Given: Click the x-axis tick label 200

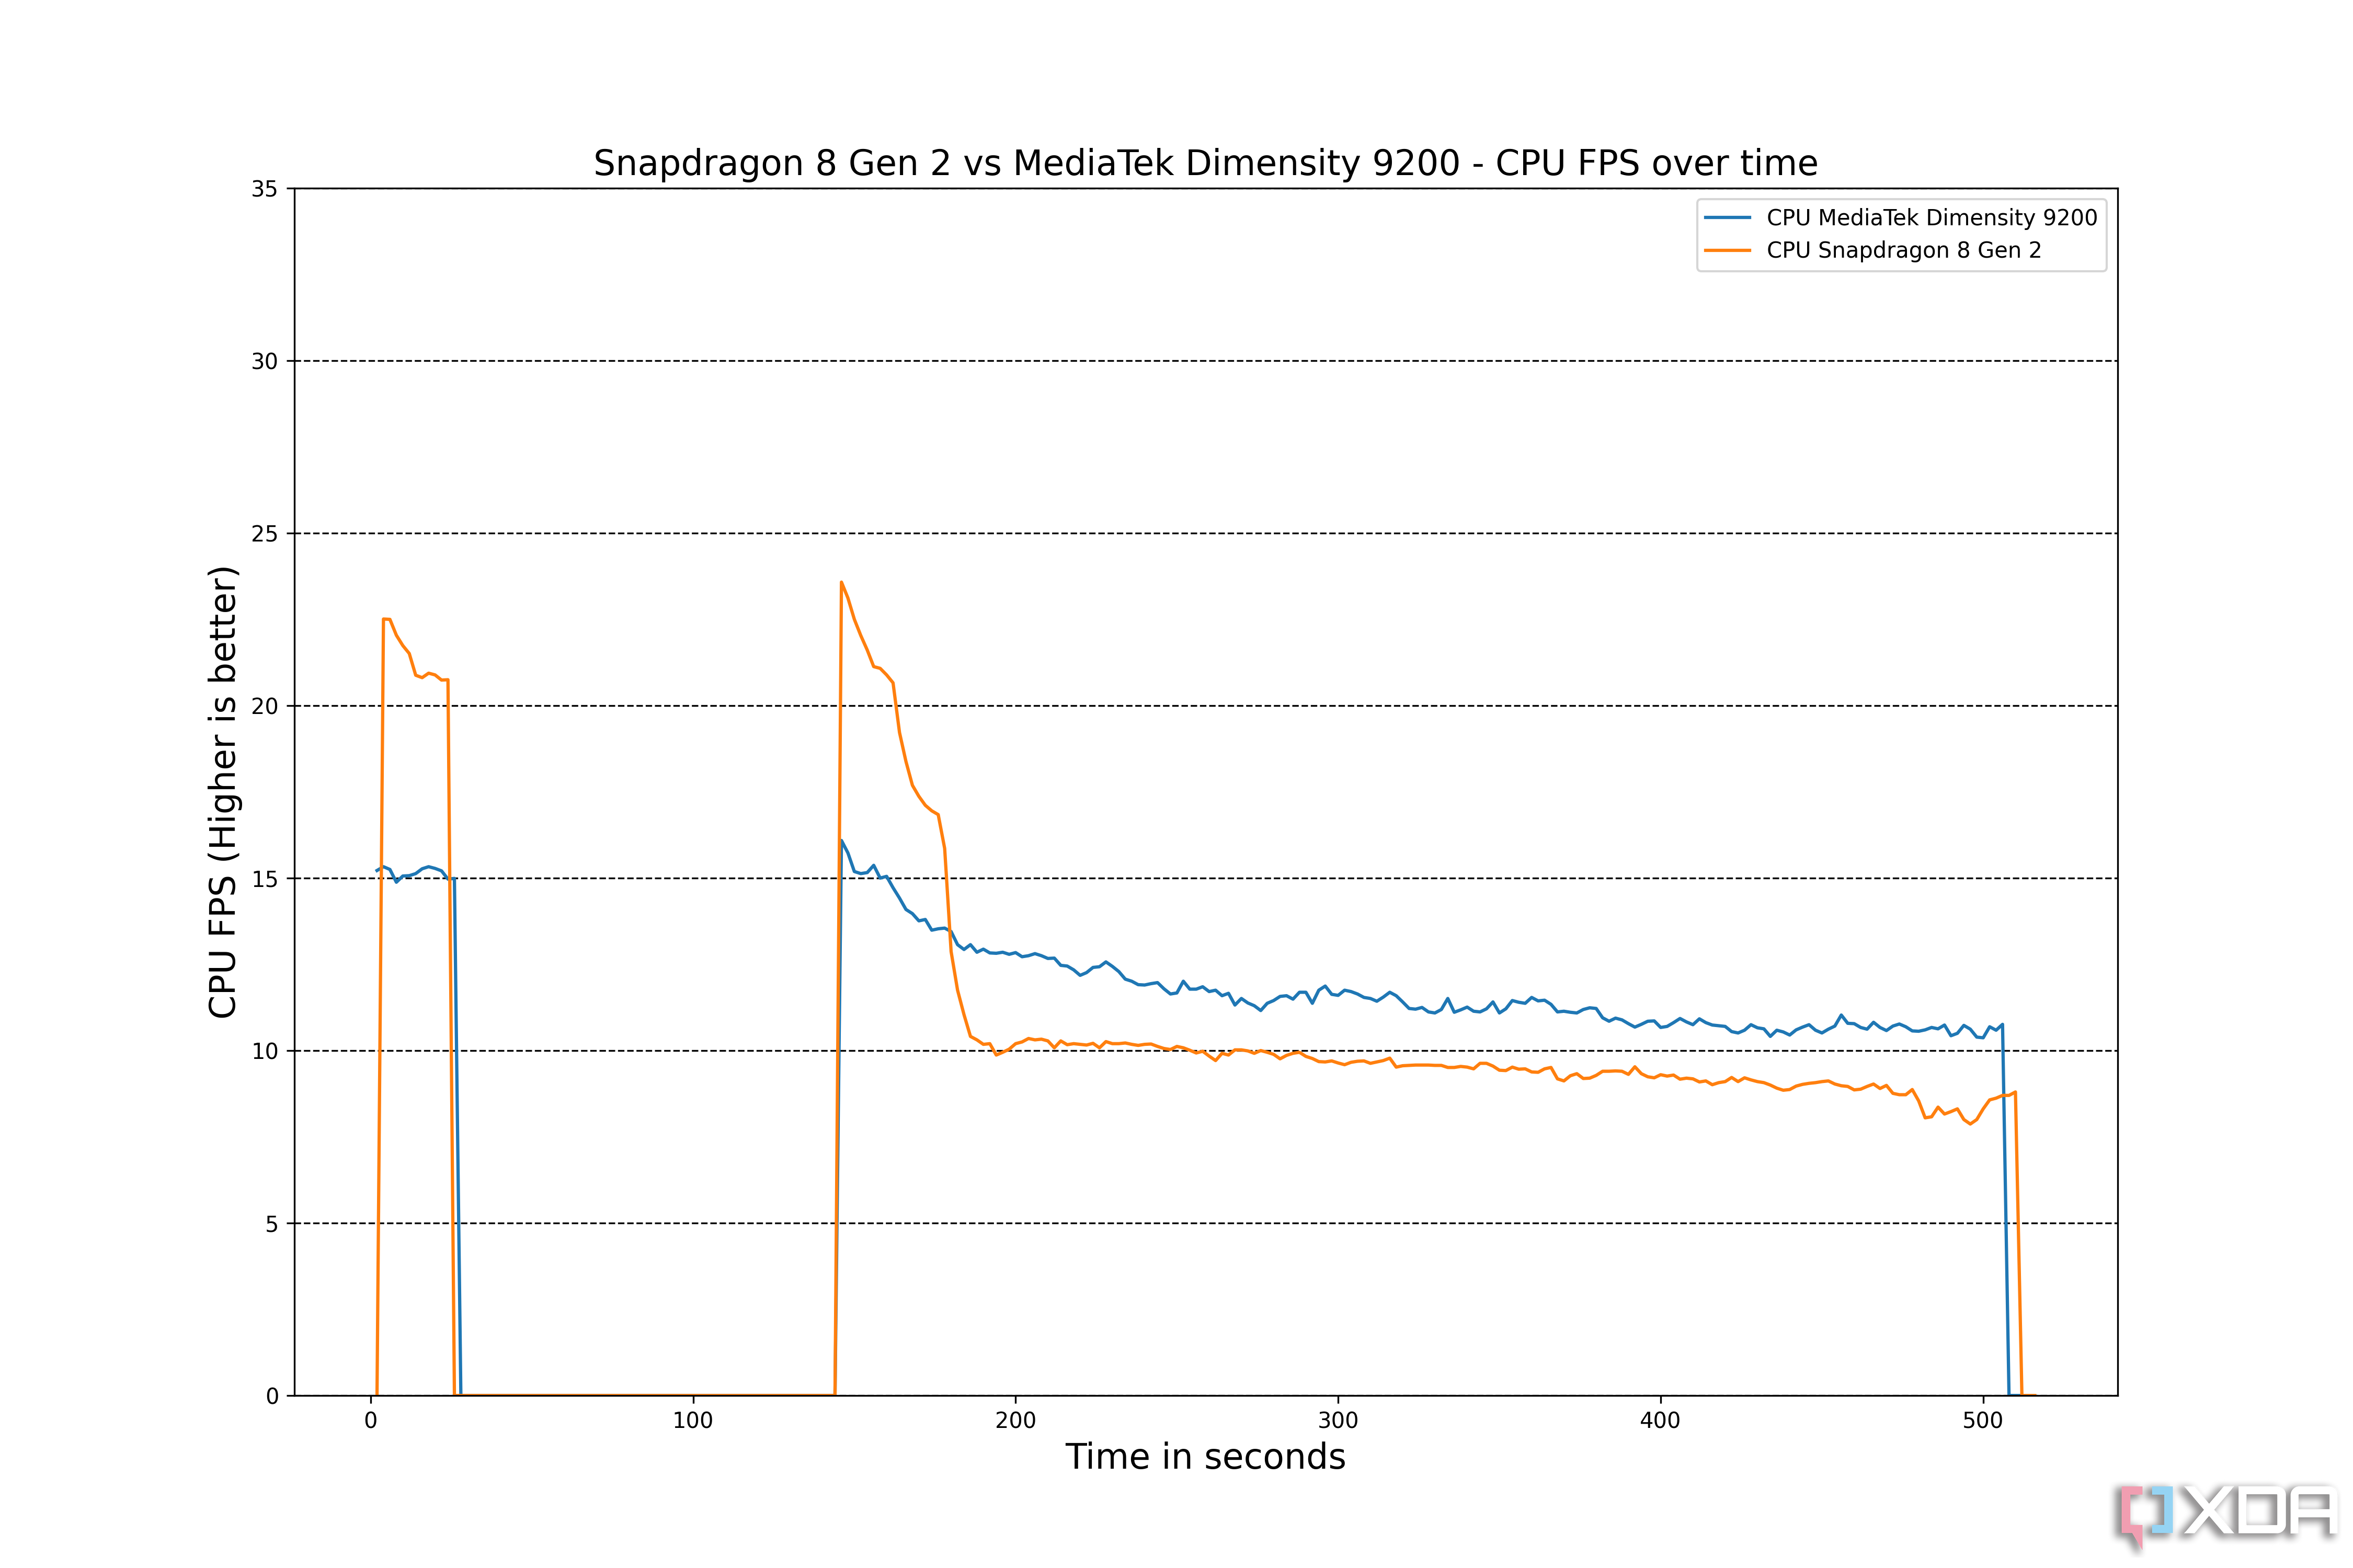Looking at the screenshot, I should 1015,1421.
